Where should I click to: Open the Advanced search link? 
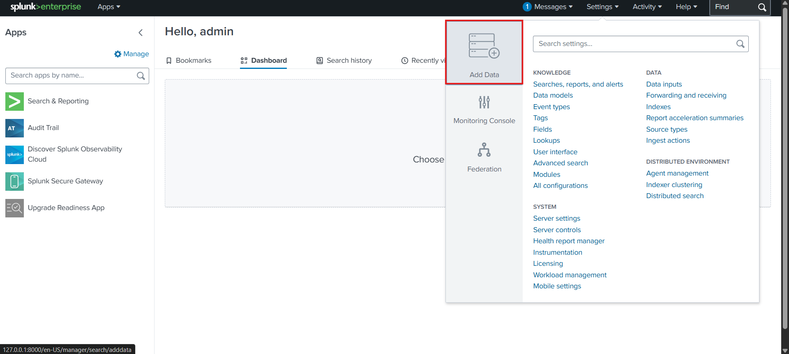coord(561,163)
